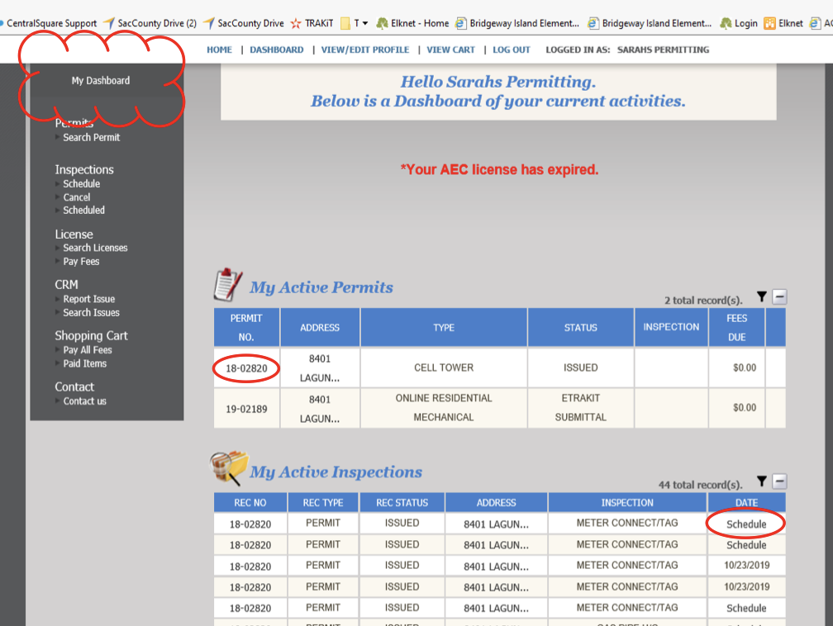
Task: Click Schedule in the first inspection row
Action: click(746, 524)
